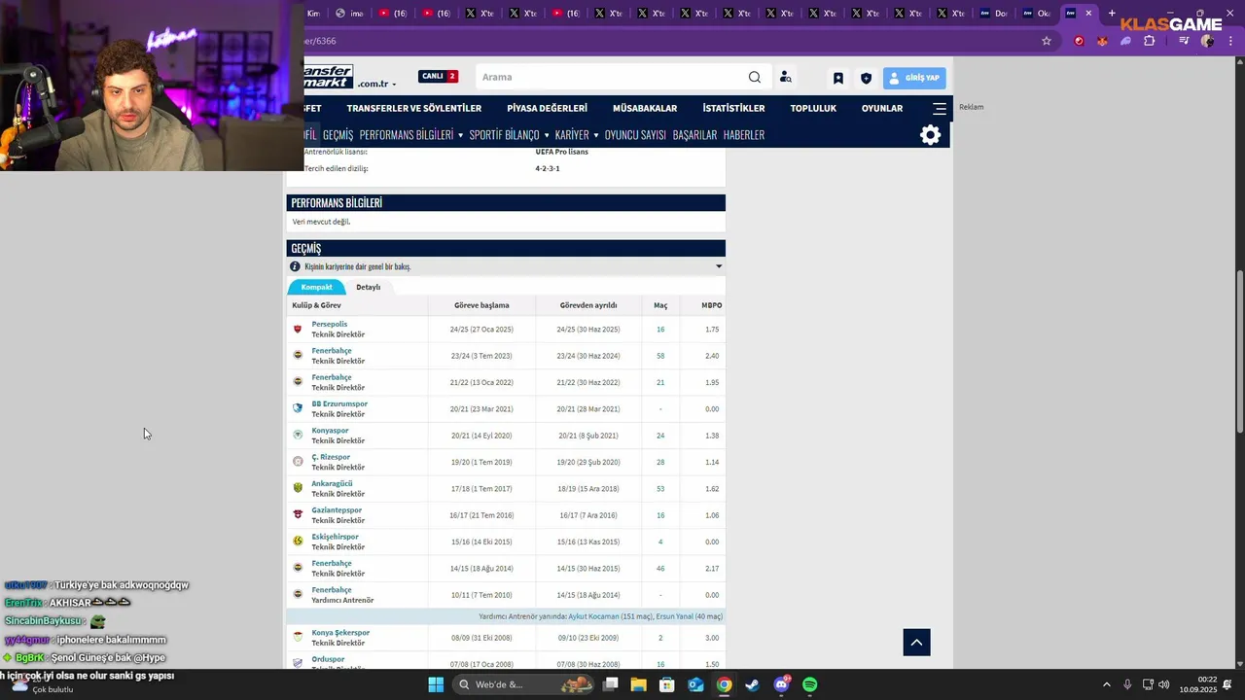Open the Oyuncu Sayısı submenu link
Image resolution: width=1245 pixels, height=700 pixels.
coord(635,135)
